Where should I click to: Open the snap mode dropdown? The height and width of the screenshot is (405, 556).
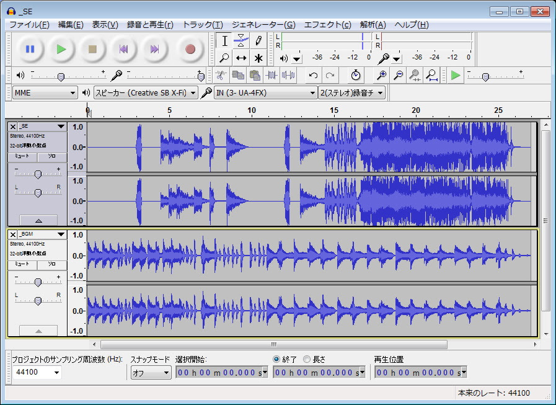[x=151, y=373]
